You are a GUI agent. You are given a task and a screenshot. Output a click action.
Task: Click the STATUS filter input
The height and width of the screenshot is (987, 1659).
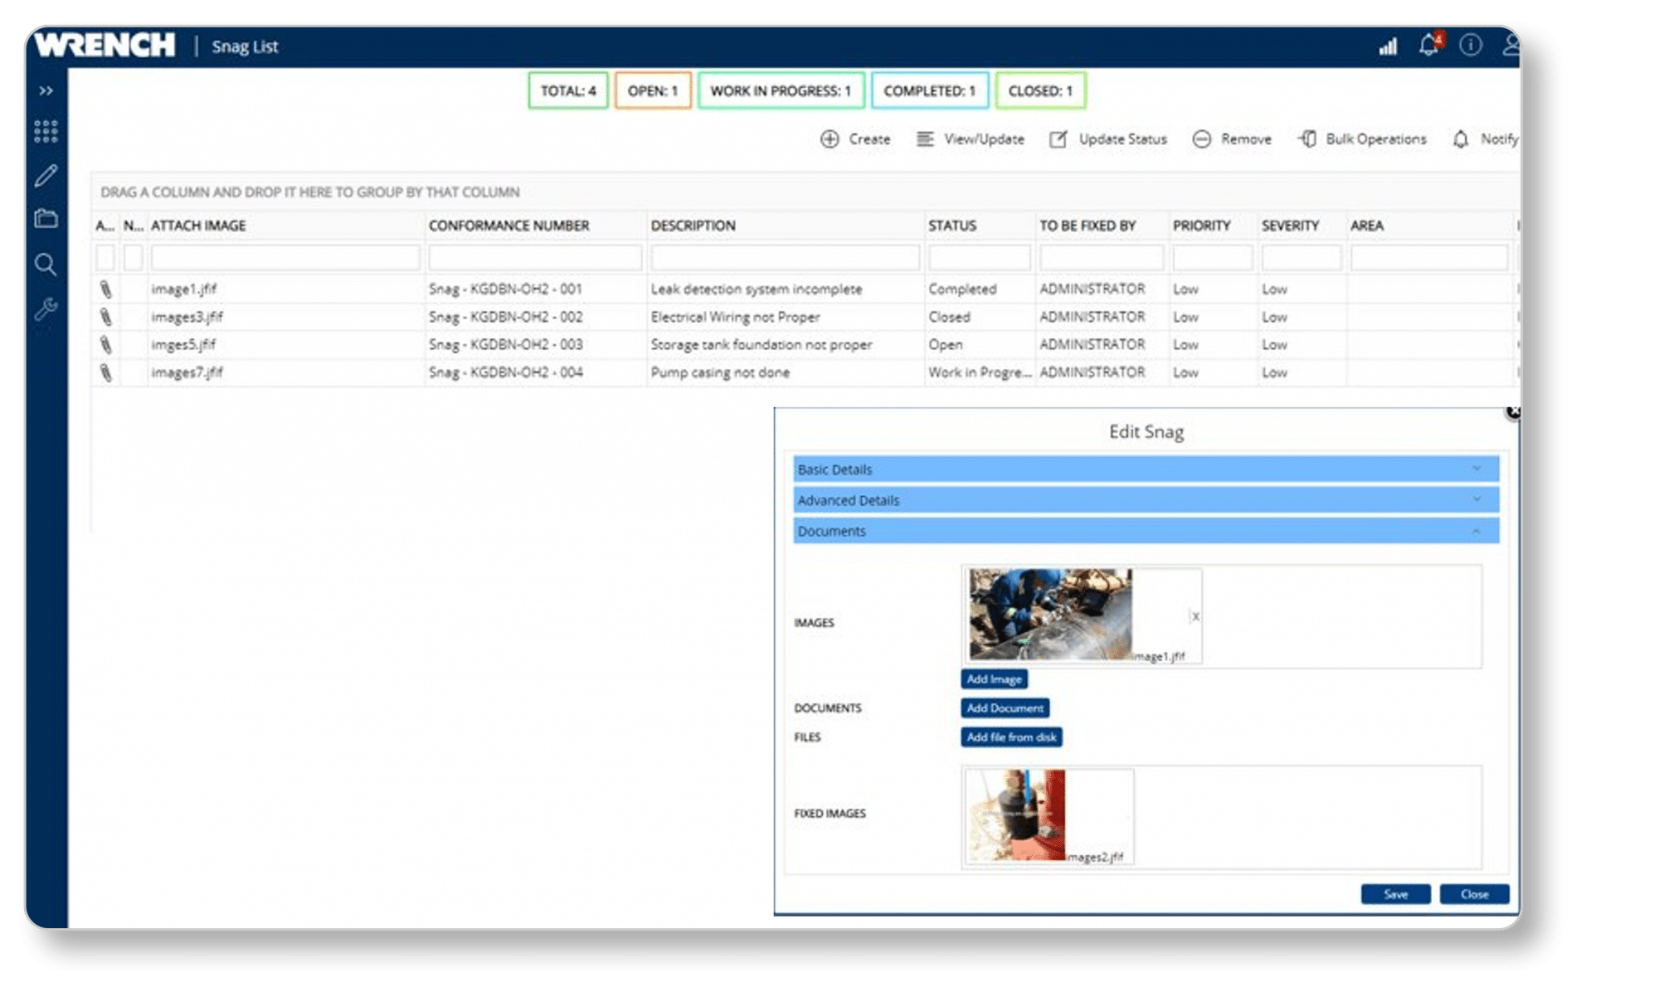(979, 257)
